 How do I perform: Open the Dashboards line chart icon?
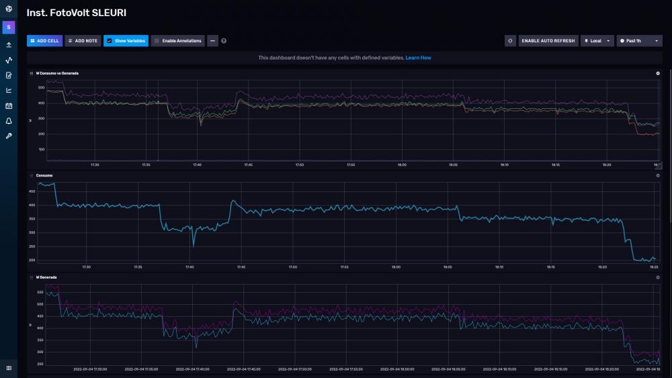point(9,91)
